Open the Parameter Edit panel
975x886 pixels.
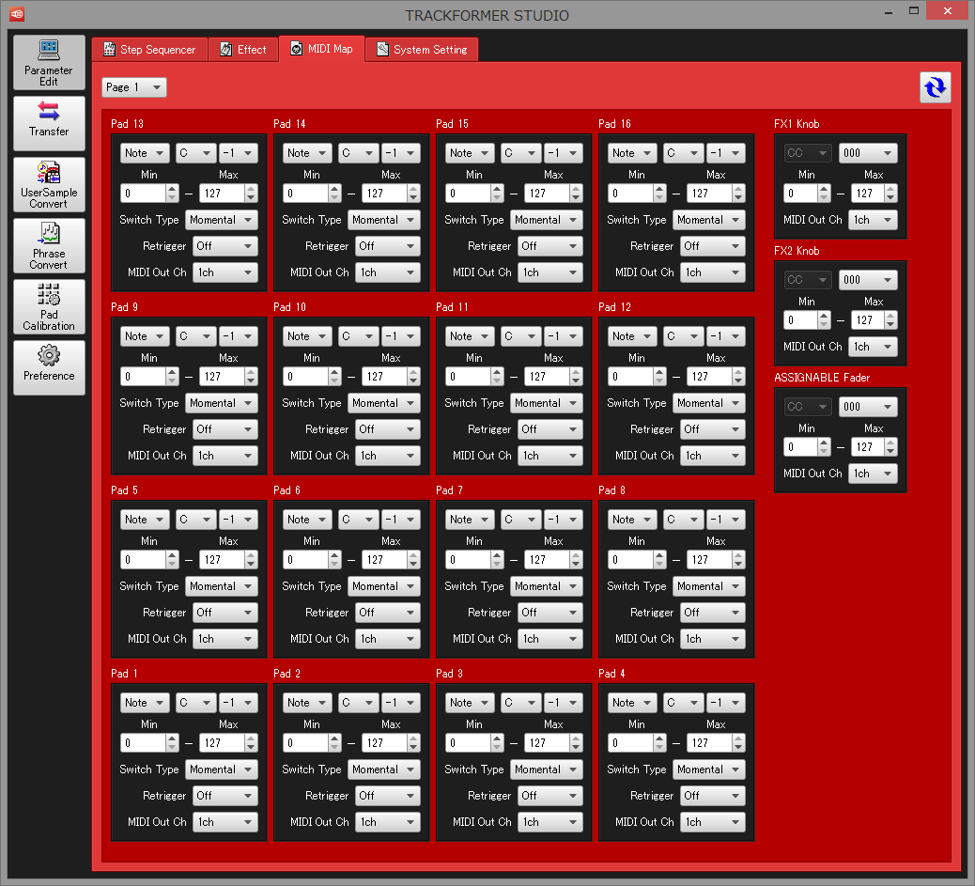[x=49, y=63]
